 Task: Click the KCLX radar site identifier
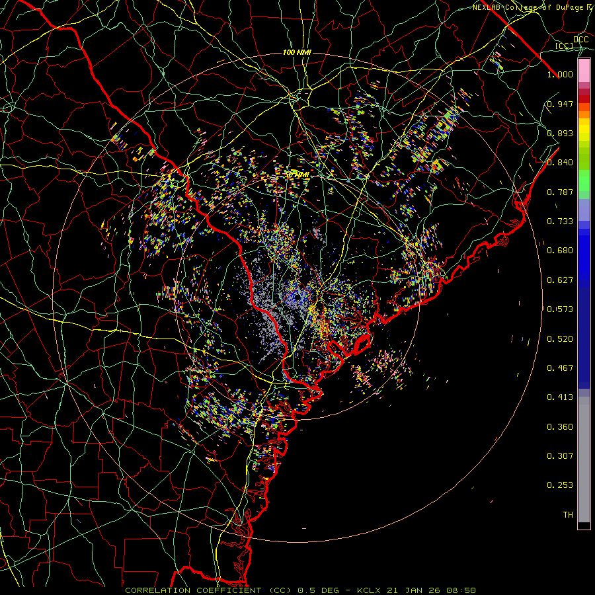pos(368,590)
